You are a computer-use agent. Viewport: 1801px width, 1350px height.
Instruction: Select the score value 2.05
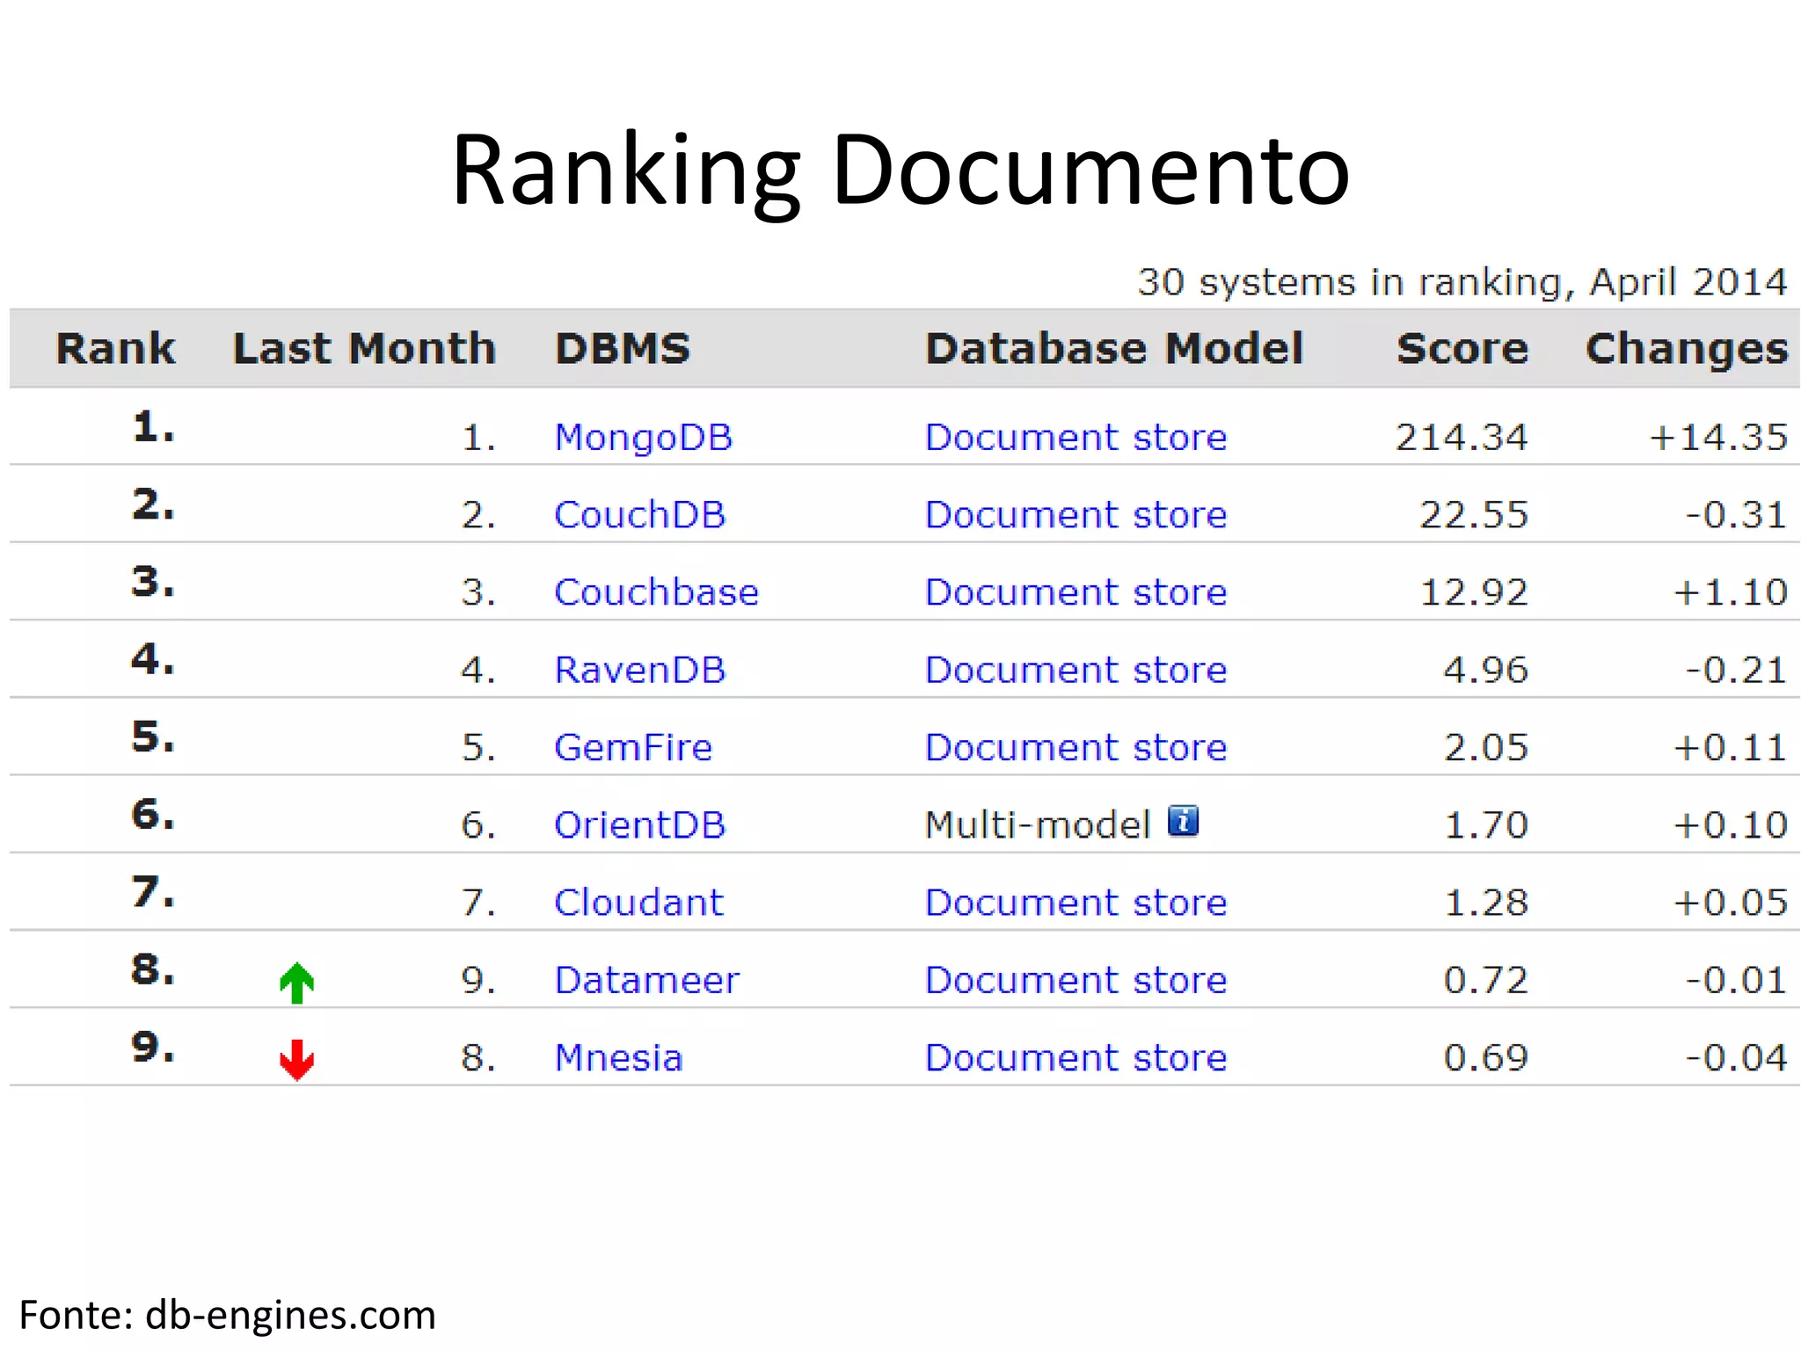(x=1485, y=747)
